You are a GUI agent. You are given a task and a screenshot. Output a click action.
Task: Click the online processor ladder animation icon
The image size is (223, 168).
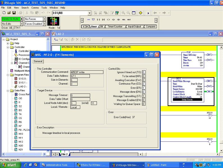tap(53, 21)
